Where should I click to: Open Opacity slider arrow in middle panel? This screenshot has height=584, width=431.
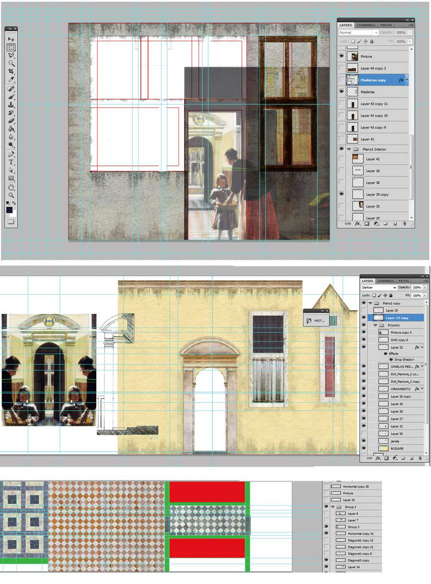425,287
